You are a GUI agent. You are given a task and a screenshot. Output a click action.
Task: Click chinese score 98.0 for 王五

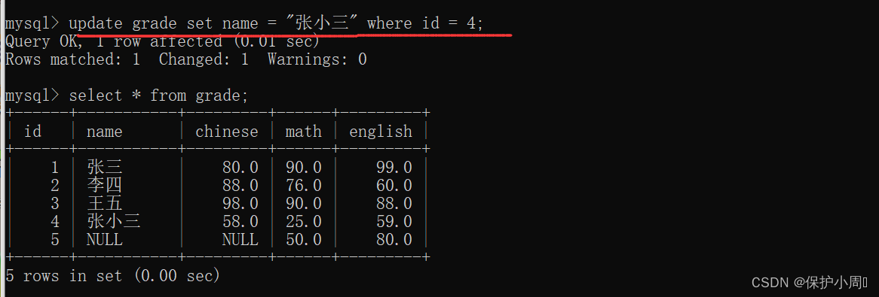tap(240, 204)
